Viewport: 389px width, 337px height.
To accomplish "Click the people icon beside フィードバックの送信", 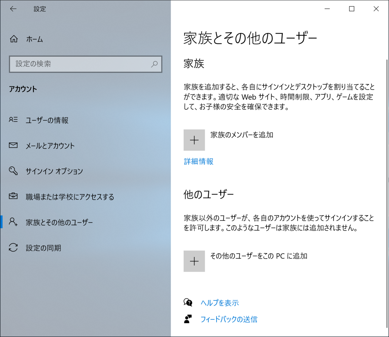I will 188,319.
